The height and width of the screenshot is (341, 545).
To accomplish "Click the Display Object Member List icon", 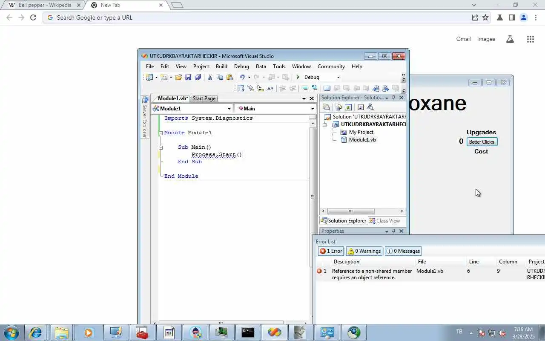I will coord(241,88).
